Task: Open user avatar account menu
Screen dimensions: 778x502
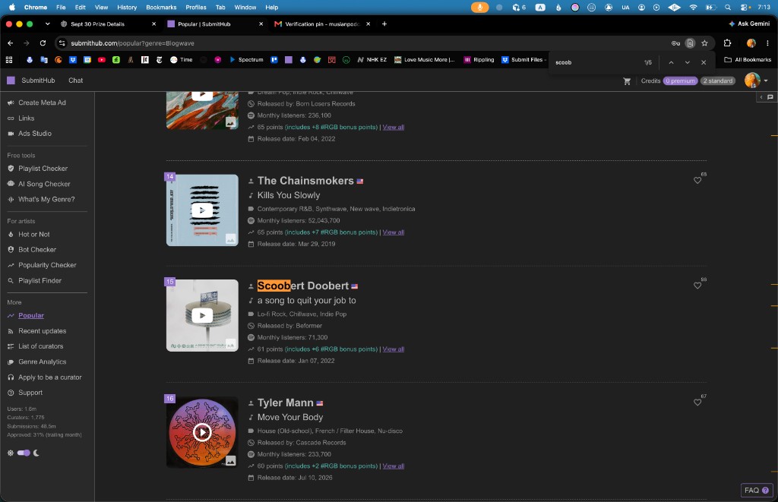Action: pyautogui.click(x=756, y=81)
